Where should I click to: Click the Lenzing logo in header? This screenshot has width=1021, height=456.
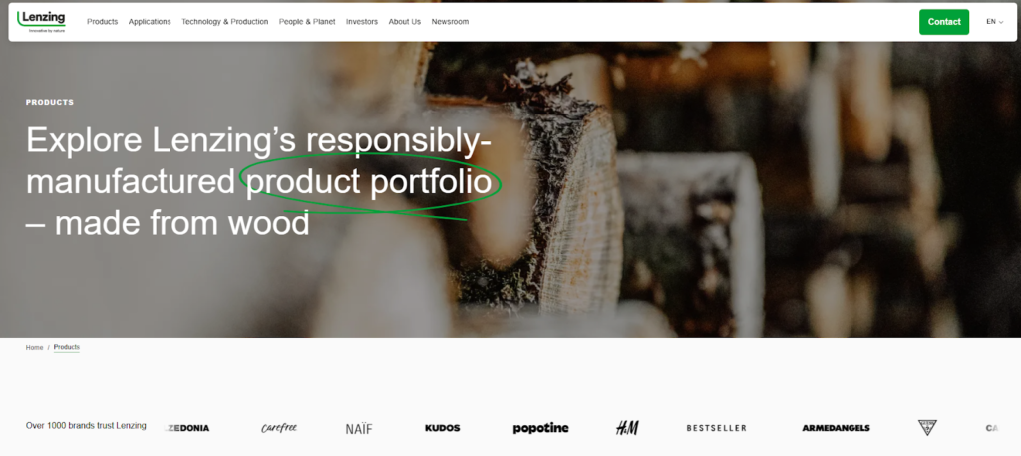click(41, 22)
